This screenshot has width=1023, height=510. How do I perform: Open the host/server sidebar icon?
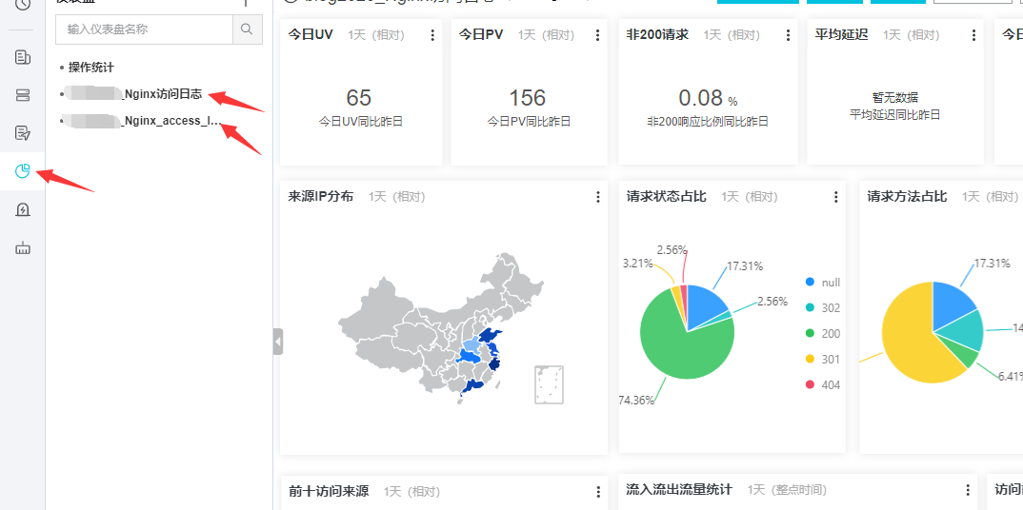click(x=23, y=96)
